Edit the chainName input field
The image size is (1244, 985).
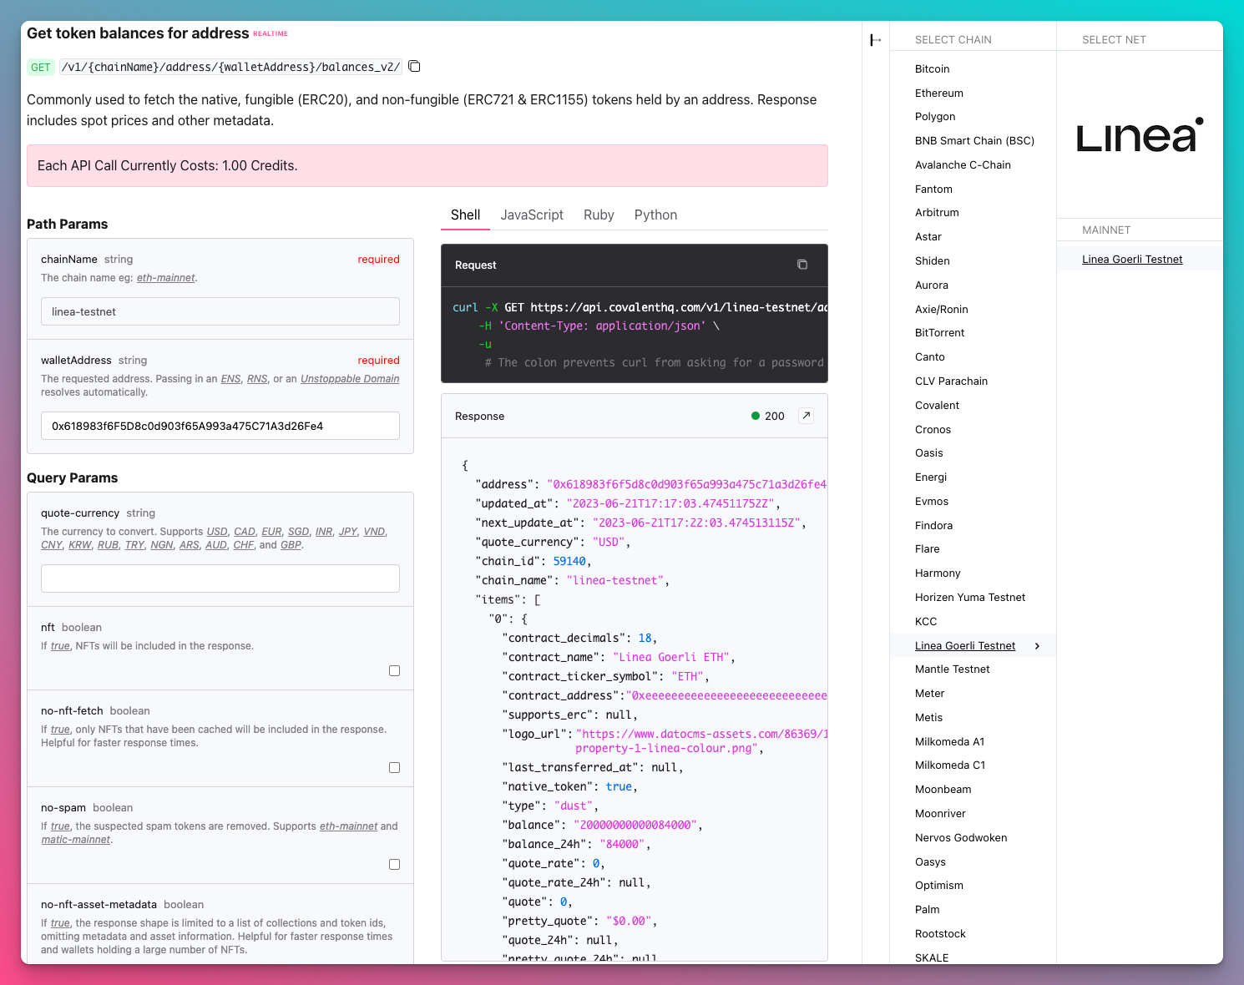tap(220, 311)
